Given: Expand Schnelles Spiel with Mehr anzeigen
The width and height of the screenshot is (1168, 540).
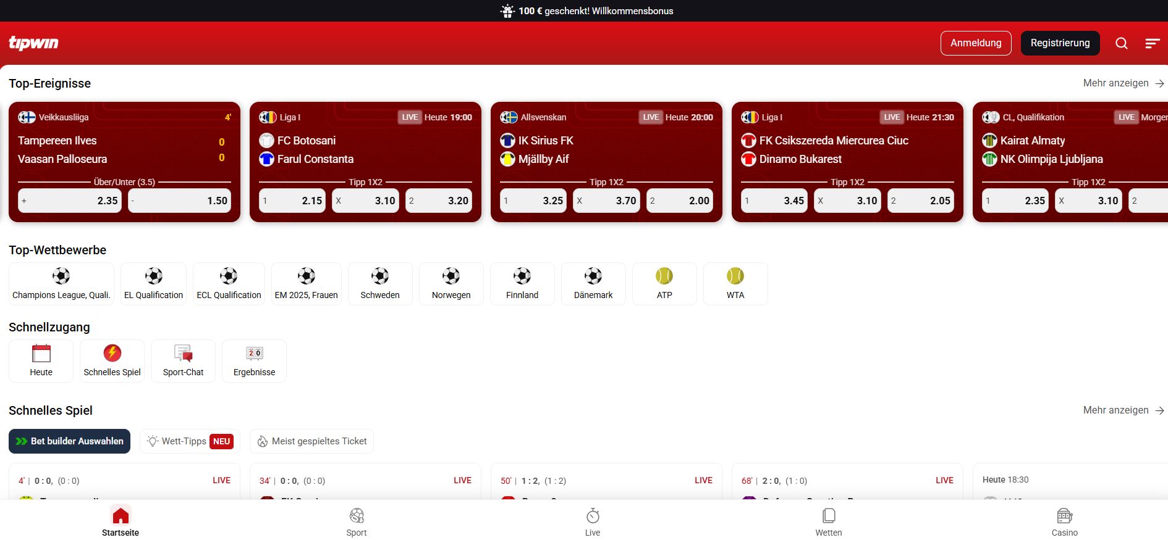Looking at the screenshot, I should pyautogui.click(x=1123, y=410).
